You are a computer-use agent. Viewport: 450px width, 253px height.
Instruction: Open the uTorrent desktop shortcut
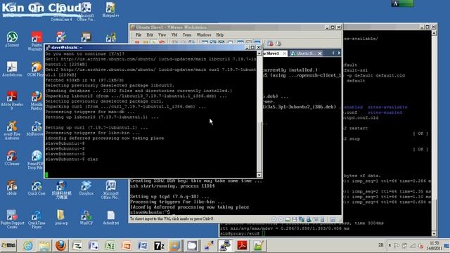coord(12,39)
